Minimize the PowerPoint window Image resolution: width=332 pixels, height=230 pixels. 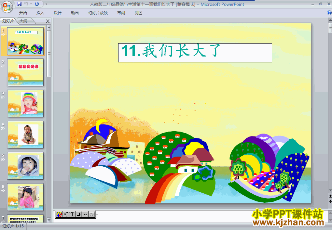313,4
